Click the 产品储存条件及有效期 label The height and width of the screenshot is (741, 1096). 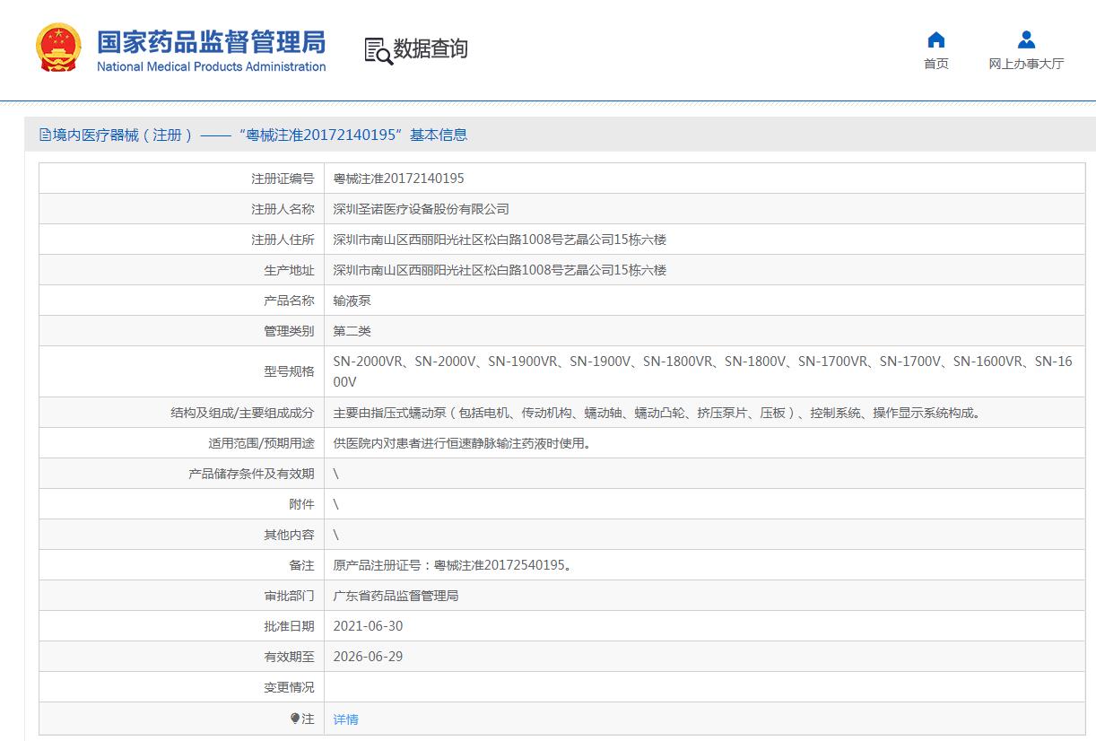pyautogui.click(x=251, y=474)
